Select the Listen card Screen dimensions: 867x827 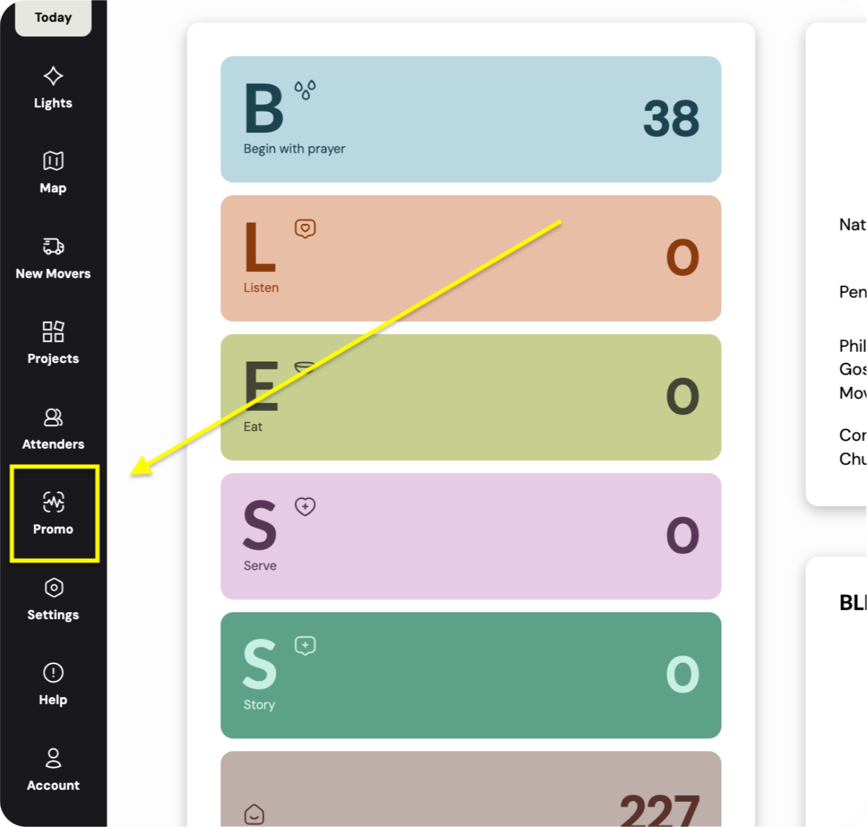pyautogui.click(x=471, y=258)
